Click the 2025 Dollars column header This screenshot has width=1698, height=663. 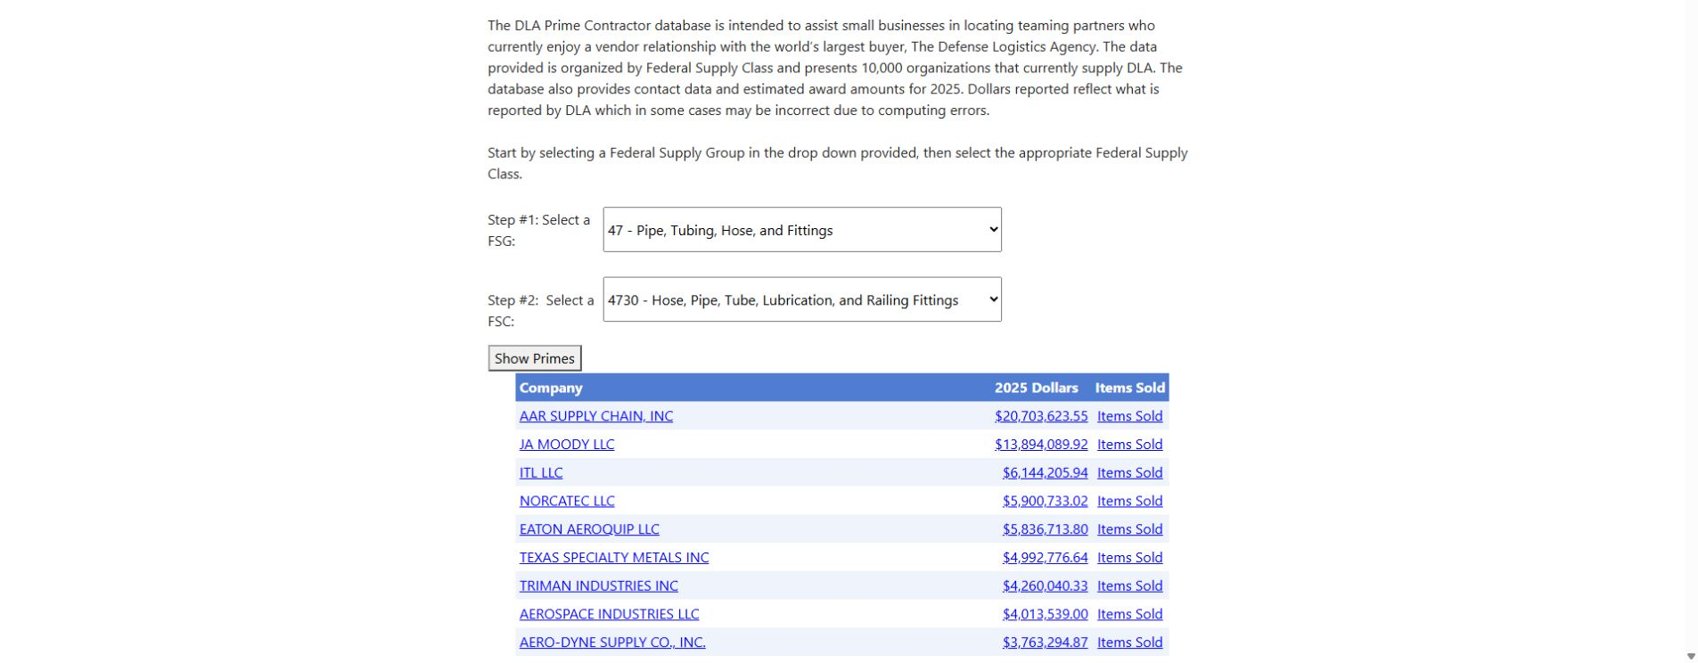[x=1037, y=388]
